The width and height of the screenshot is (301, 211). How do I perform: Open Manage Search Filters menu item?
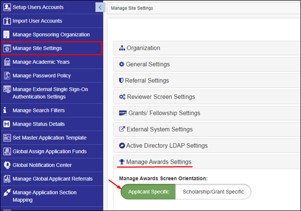click(51, 110)
